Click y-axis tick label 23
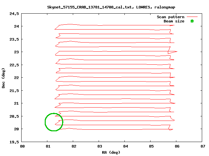209x156 pixels. tap(17, 52)
